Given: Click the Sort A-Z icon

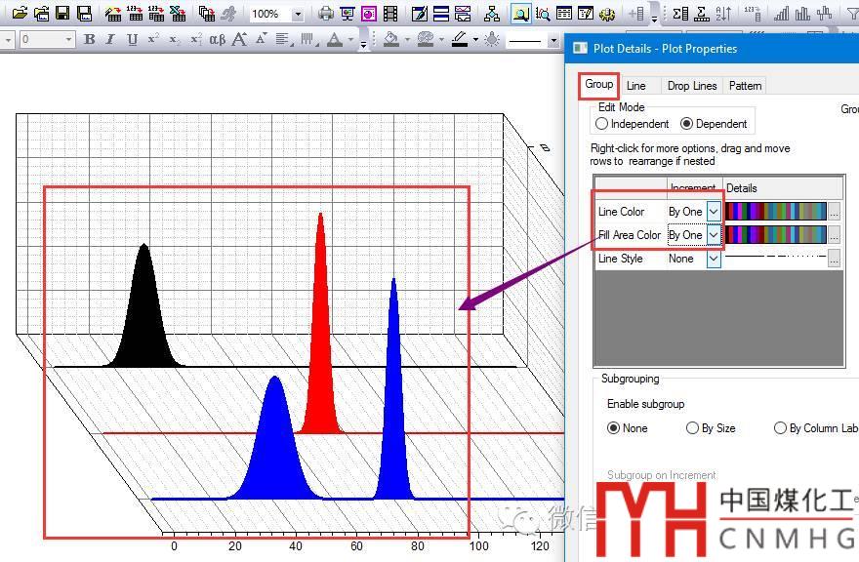Looking at the screenshot, I should point(723,14).
